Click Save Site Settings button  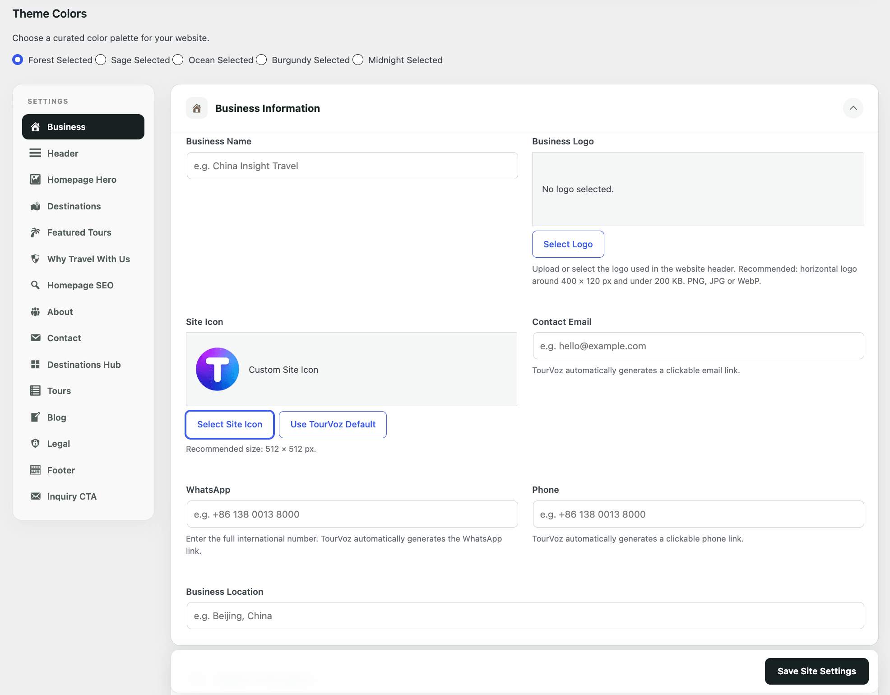click(x=816, y=671)
